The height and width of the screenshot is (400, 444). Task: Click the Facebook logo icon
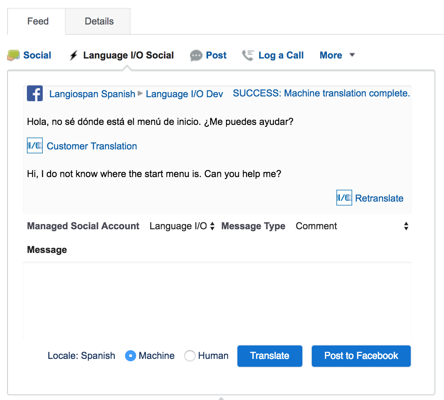35,94
